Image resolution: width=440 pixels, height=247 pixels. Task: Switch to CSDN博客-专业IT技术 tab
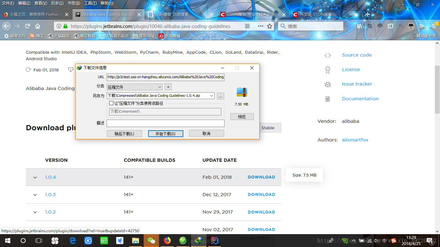coord(253,14)
